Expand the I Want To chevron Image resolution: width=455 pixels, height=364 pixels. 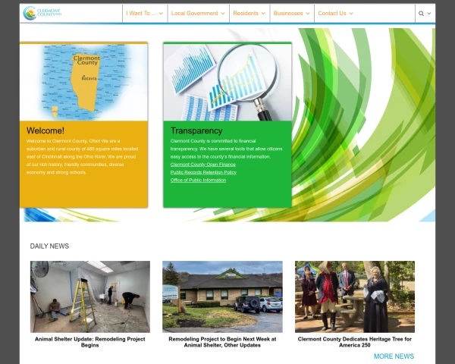pos(161,14)
